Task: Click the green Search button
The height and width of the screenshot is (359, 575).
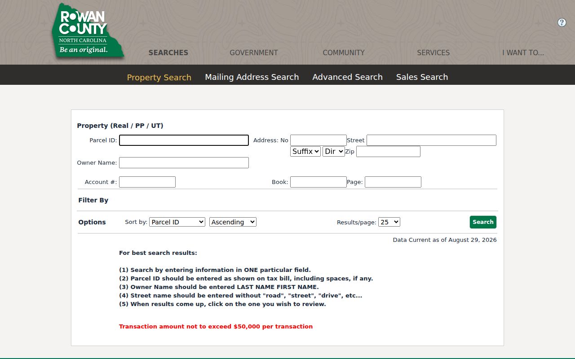Action: [483, 222]
